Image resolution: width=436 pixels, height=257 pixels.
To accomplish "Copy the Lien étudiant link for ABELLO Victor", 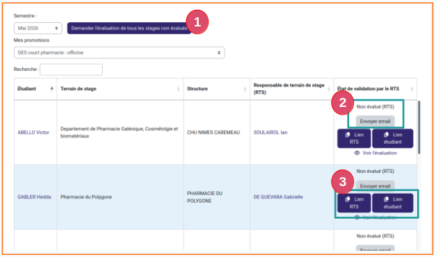I will [393, 138].
